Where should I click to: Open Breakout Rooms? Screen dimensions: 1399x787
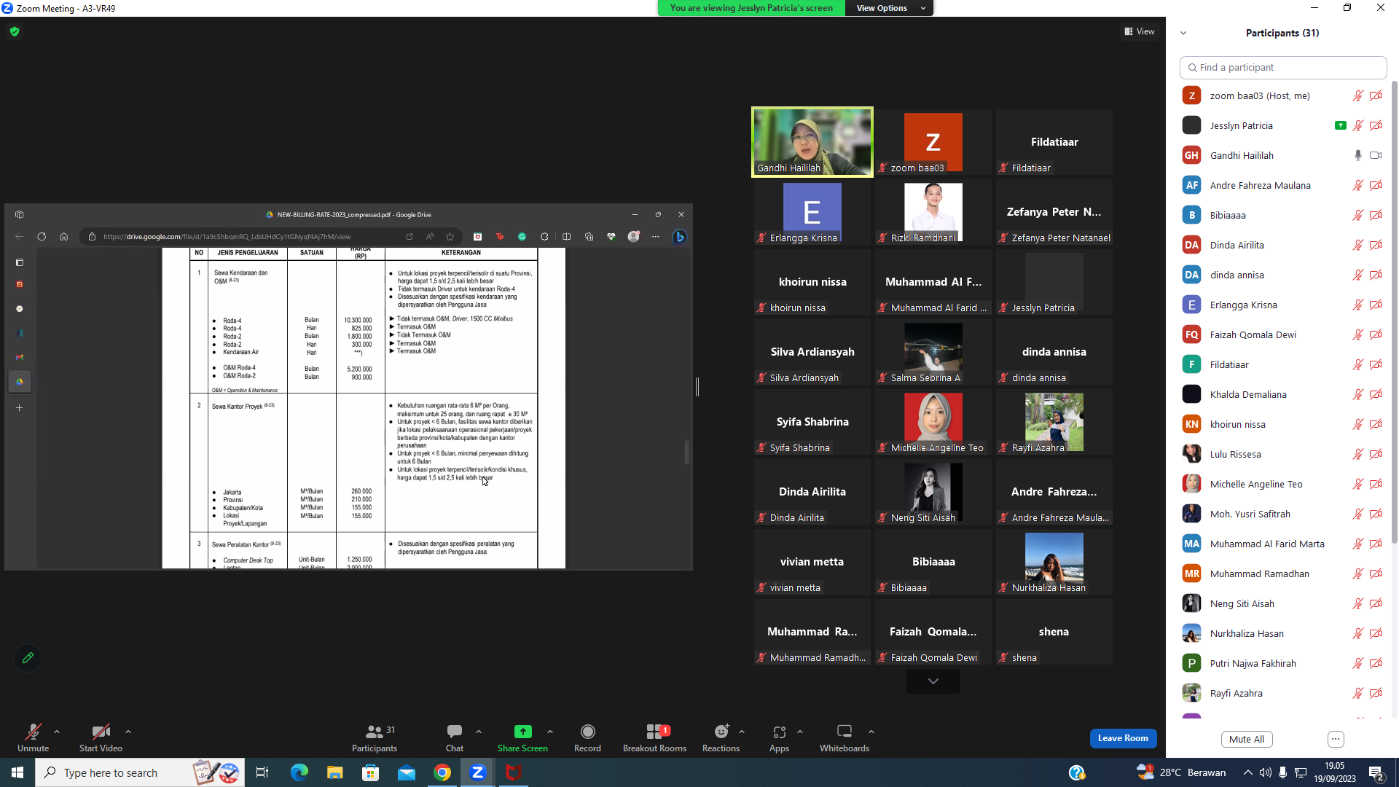(x=654, y=737)
